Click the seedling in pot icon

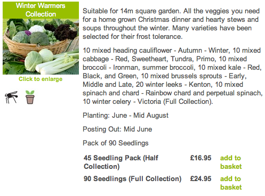[30, 97]
